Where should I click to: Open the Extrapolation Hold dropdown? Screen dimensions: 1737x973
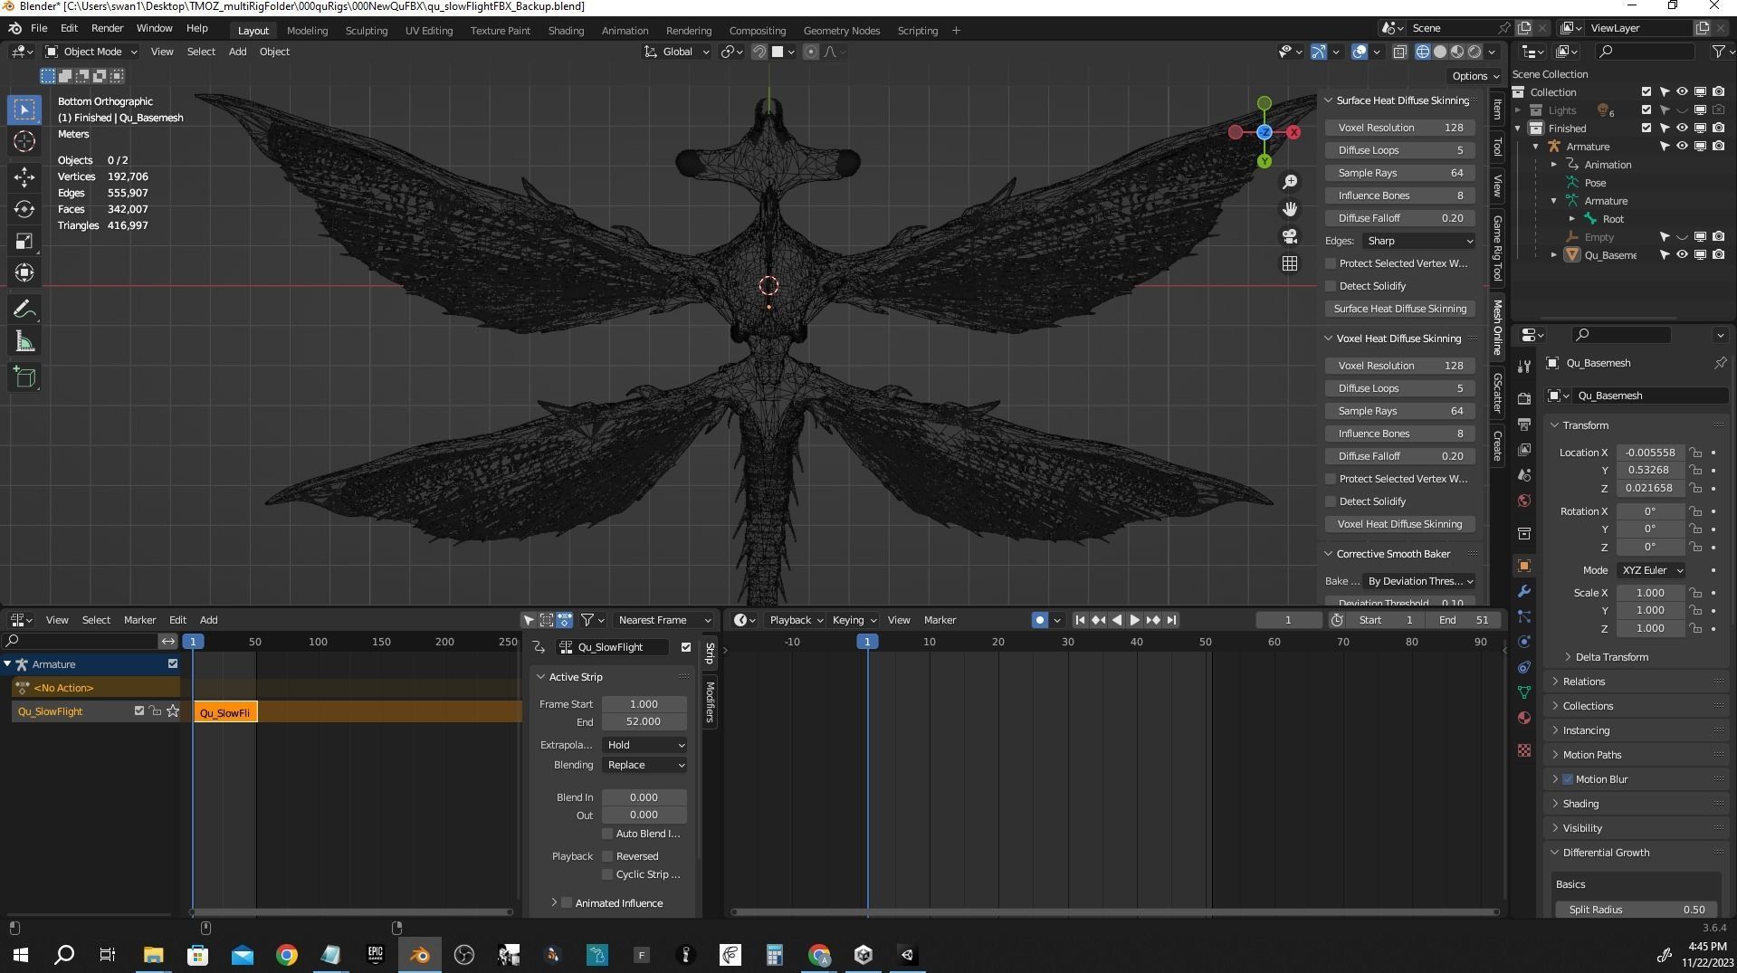644,745
